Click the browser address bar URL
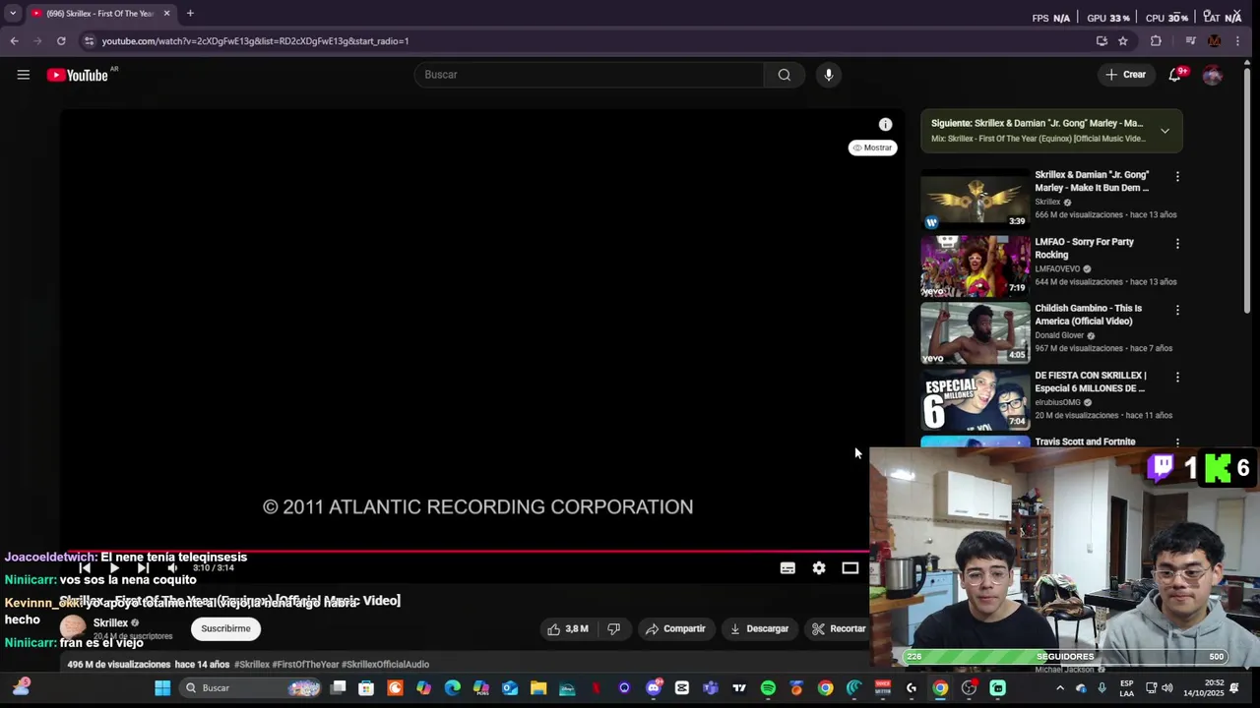The image size is (1260, 708). point(255,41)
